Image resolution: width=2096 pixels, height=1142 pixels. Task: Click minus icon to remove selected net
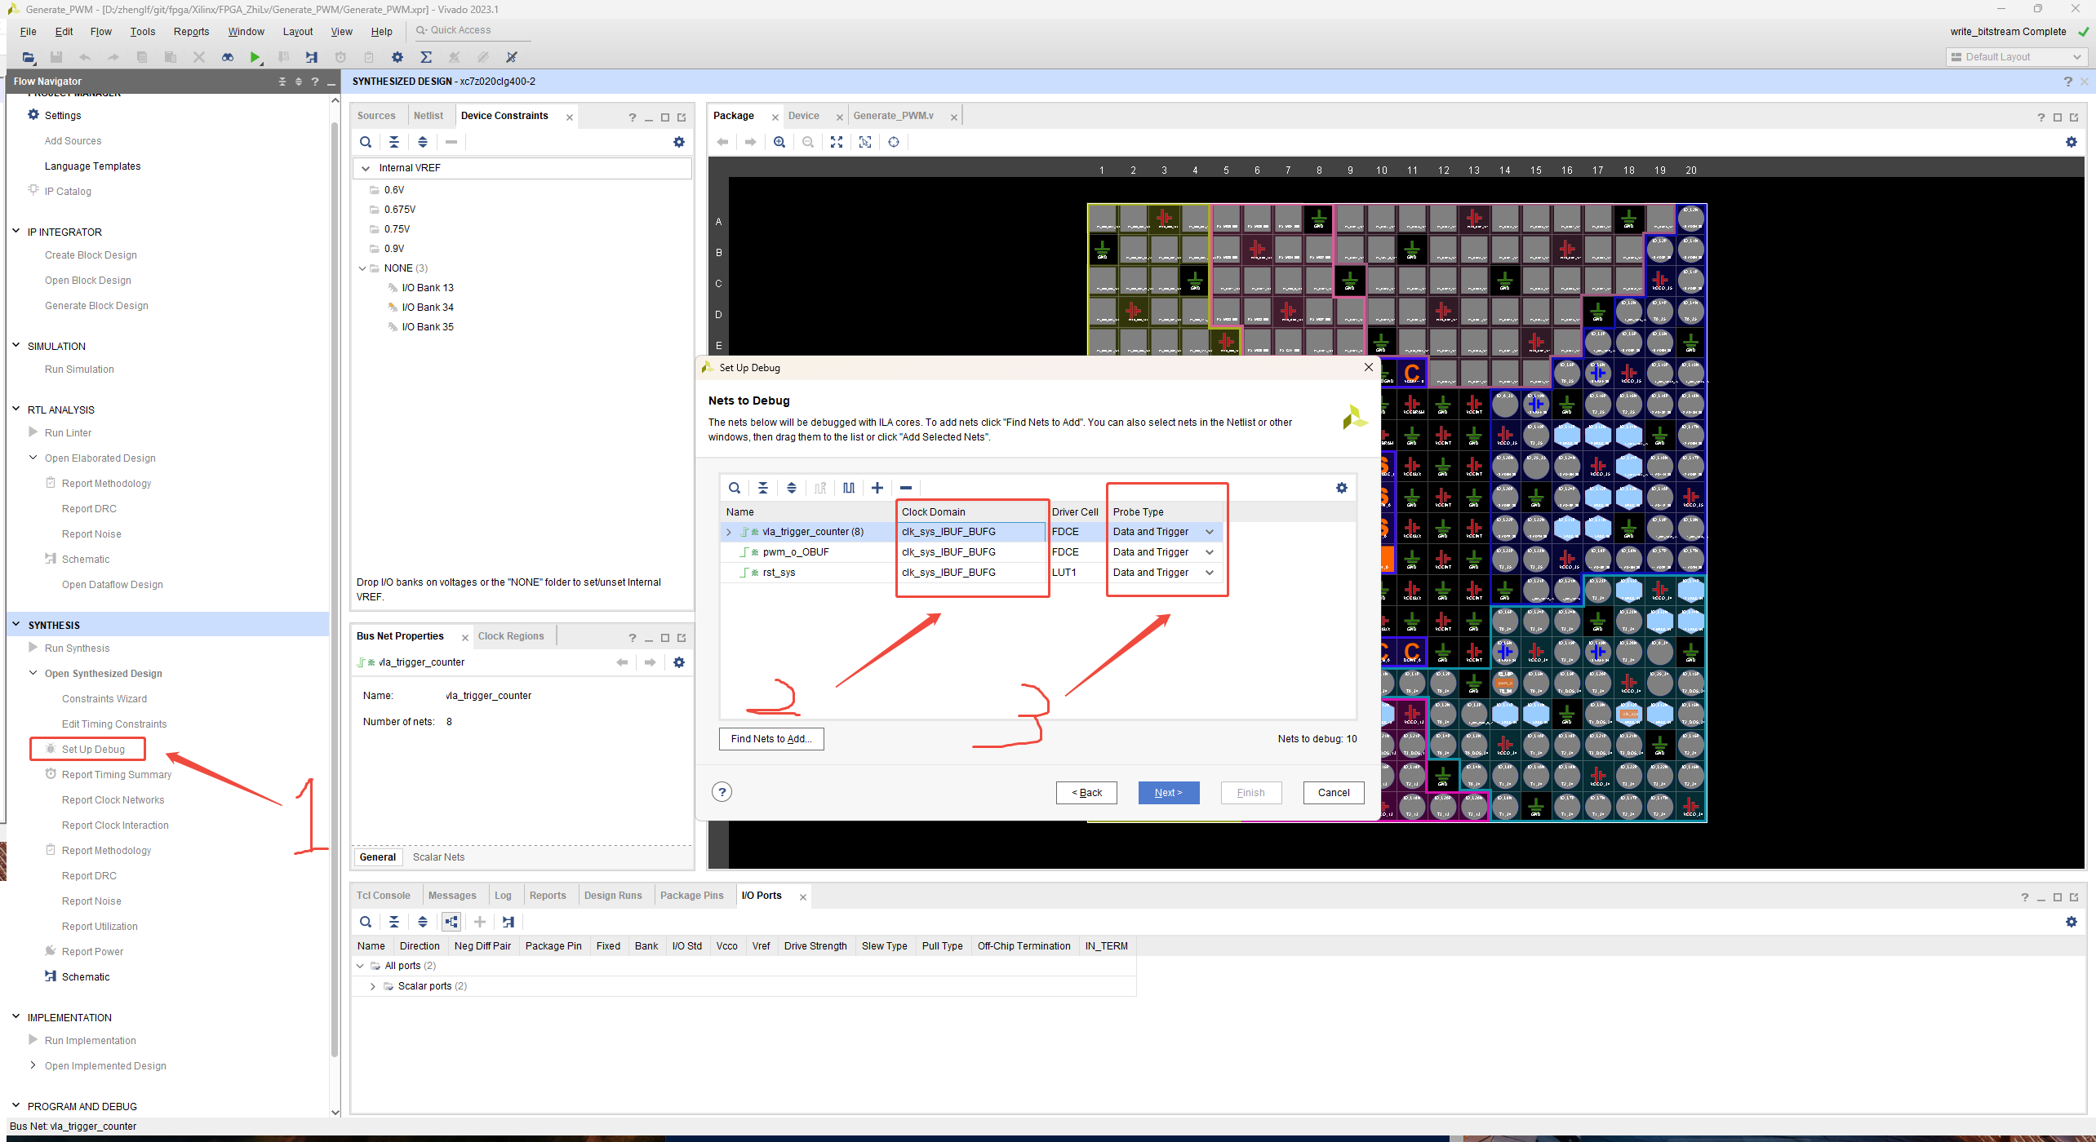click(x=906, y=488)
